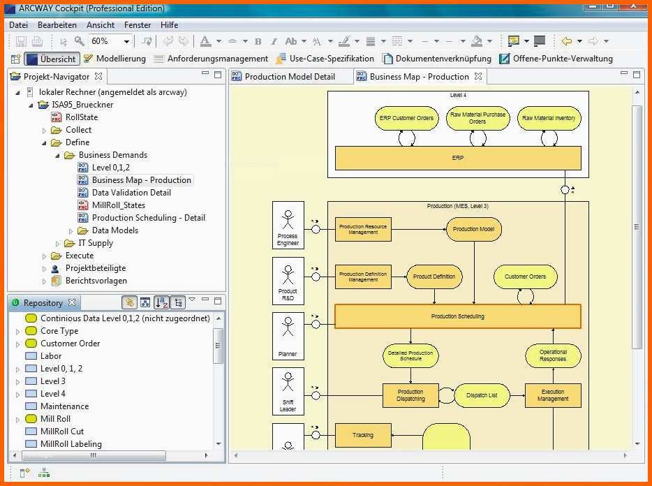652x486 pixels.
Task: Click the Save disk icon
Action: (x=21, y=41)
